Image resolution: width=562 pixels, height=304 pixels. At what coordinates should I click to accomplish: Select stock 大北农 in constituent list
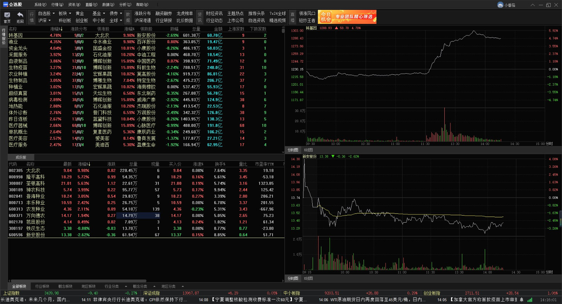[146, 171]
